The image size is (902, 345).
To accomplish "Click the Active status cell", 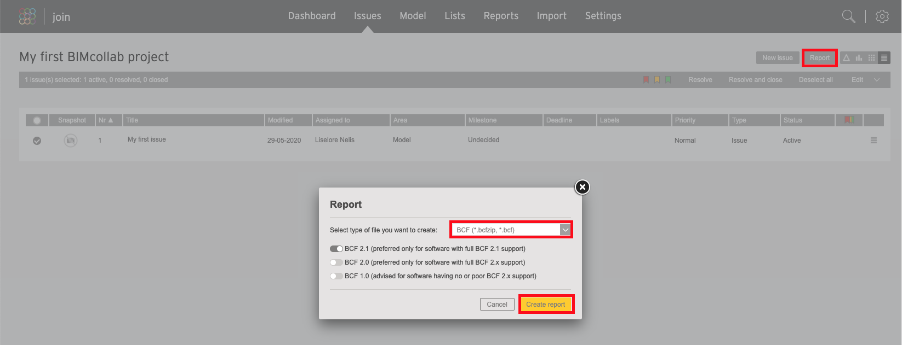I will coord(792,141).
